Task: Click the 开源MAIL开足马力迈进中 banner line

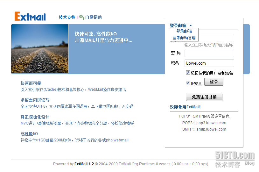Action: click(103, 40)
